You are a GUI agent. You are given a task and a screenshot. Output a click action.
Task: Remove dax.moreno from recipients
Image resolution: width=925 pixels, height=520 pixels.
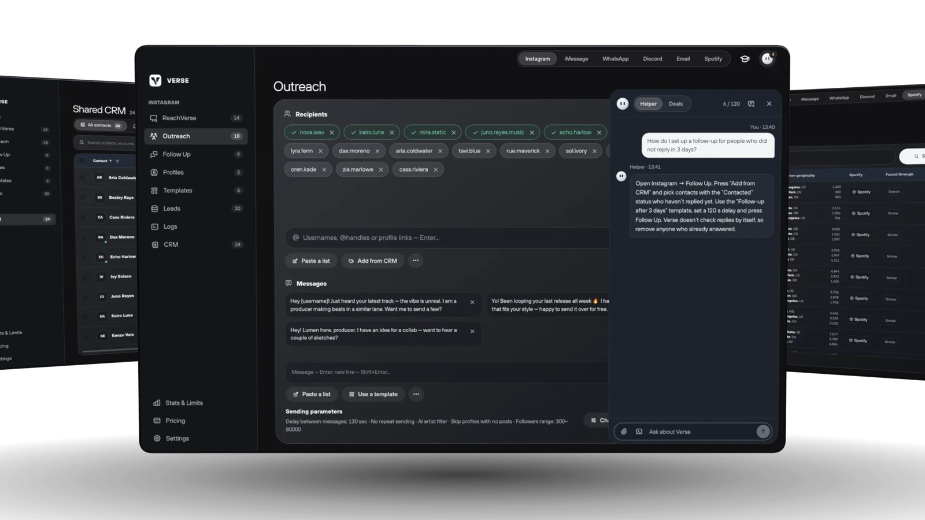[378, 151]
